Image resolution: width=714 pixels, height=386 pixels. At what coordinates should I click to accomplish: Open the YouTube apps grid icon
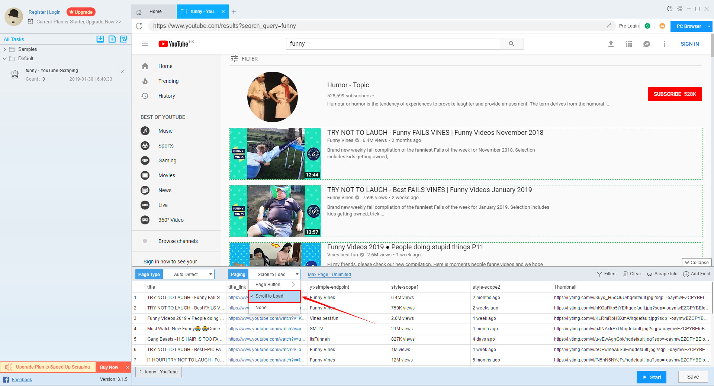coord(629,44)
